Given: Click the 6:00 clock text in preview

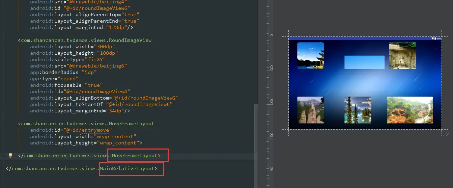Looking at the screenshot, I should [439, 38].
